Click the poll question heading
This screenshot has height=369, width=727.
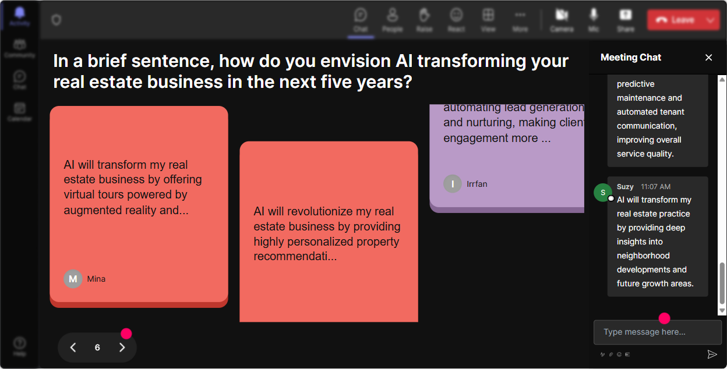pyautogui.click(x=310, y=71)
